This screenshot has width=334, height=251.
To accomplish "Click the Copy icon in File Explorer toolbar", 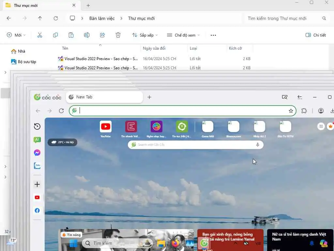I will pyautogui.click(x=55, y=35).
